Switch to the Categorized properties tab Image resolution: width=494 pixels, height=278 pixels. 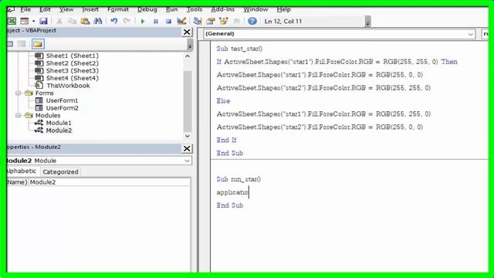point(60,171)
